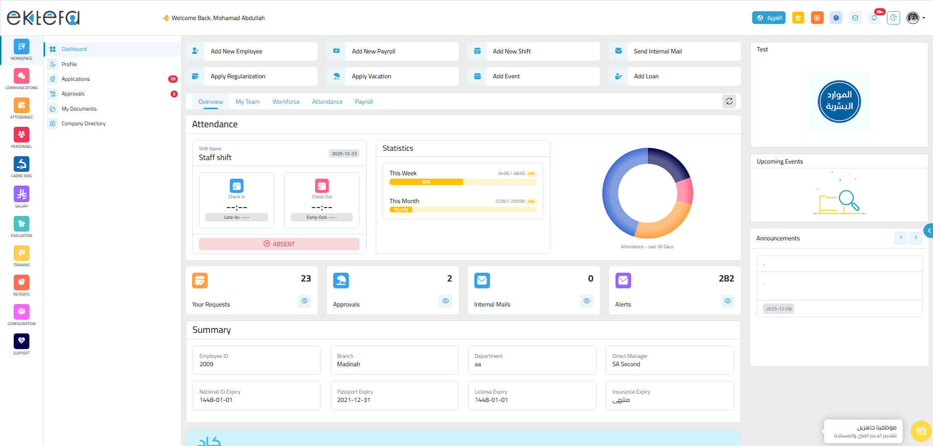933x446 pixels.
Task: Select Company Directory in workspace menu
Action: (x=84, y=124)
